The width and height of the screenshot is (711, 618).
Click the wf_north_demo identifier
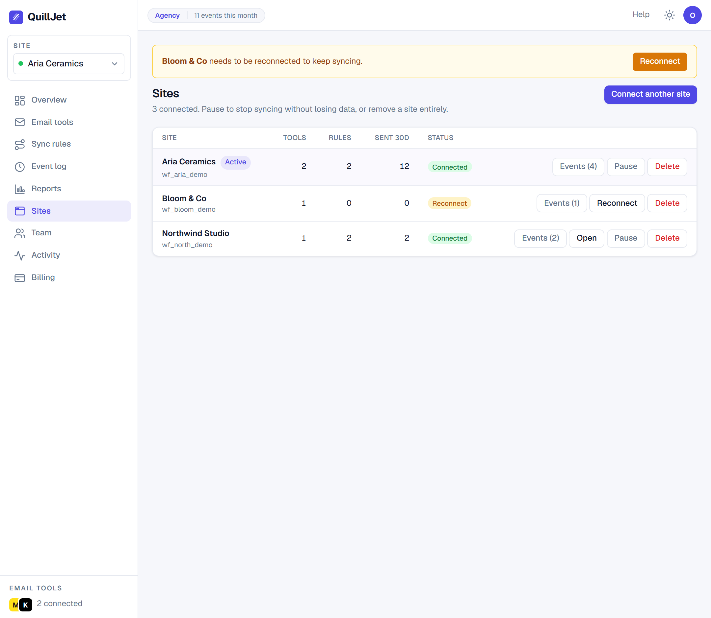(x=187, y=245)
